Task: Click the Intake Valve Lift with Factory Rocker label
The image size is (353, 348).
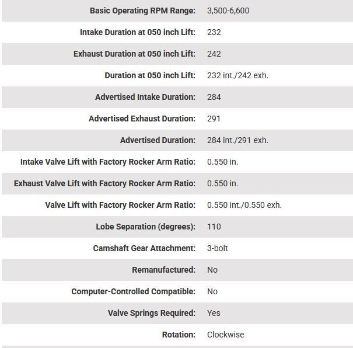Action: coord(108,162)
